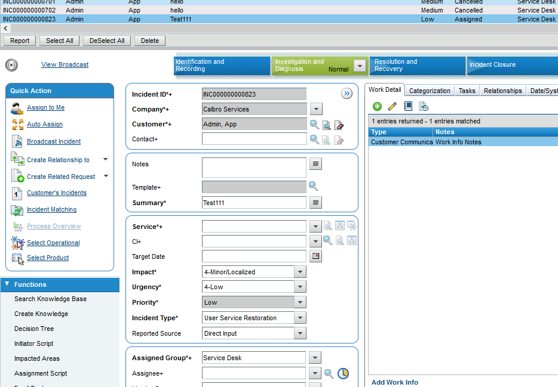Image resolution: width=558 pixels, height=387 pixels.
Task: Click the double-arrow expand button beside Incident ID
Action: (347, 94)
